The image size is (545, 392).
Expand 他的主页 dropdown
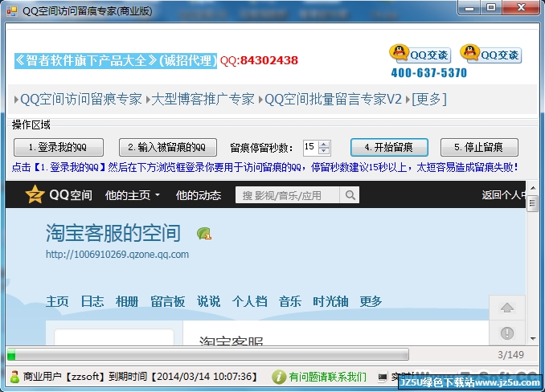(x=133, y=195)
